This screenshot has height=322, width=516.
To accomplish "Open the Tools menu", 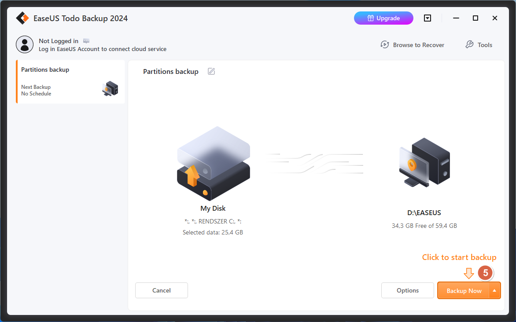I will [x=479, y=45].
